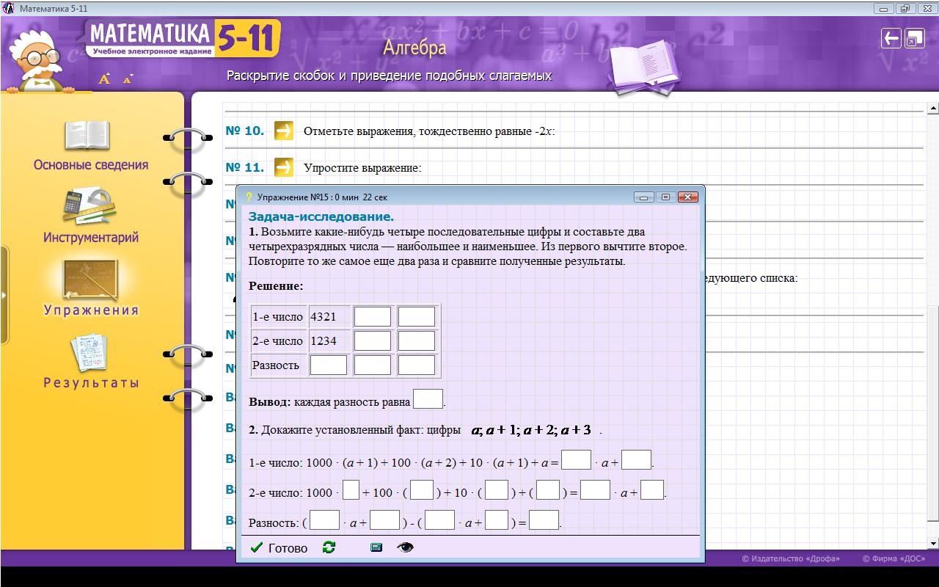Open exercise № 11 with the arrow icon
The image size is (939, 587).
284,167
